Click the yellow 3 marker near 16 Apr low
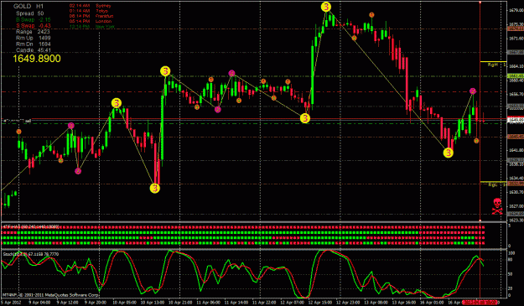 pyautogui.click(x=449, y=153)
